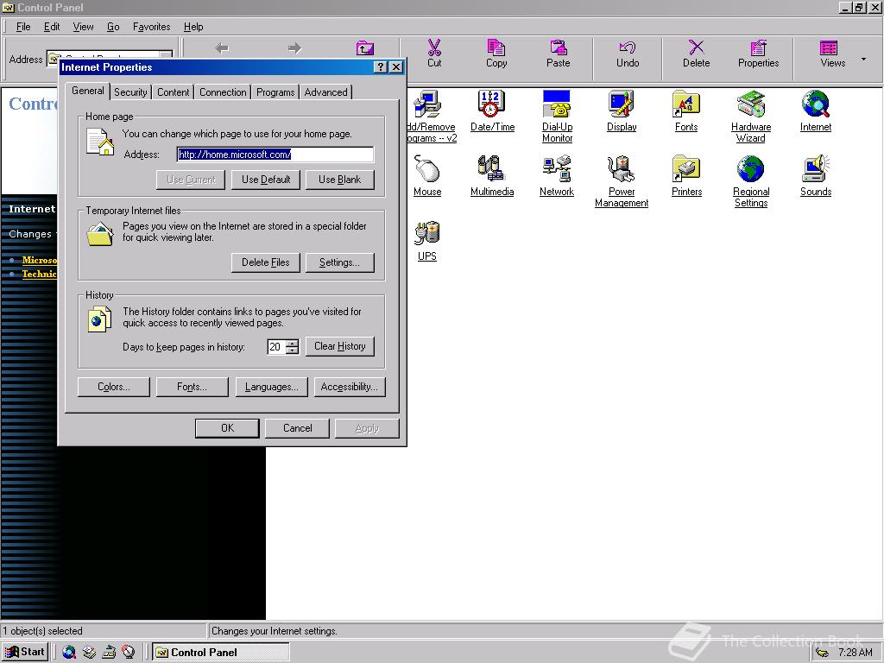Click the Paste toolbar button

click(x=559, y=54)
